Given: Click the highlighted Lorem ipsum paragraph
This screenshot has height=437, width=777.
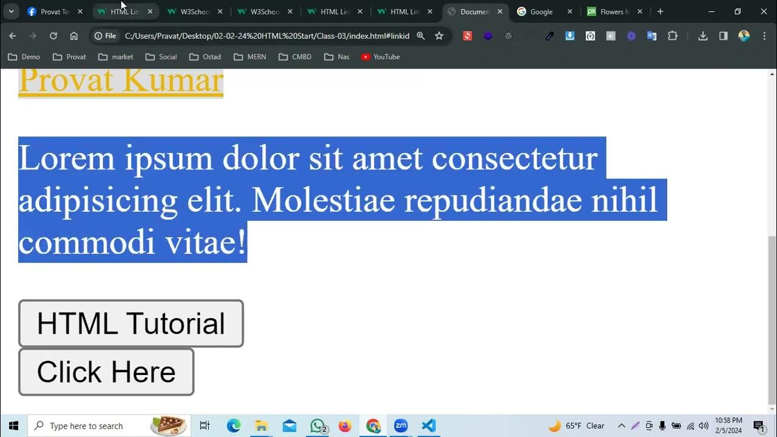Looking at the screenshot, I should coord(342,200).
